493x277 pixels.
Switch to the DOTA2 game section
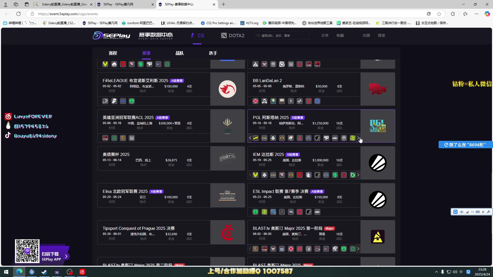233,35
